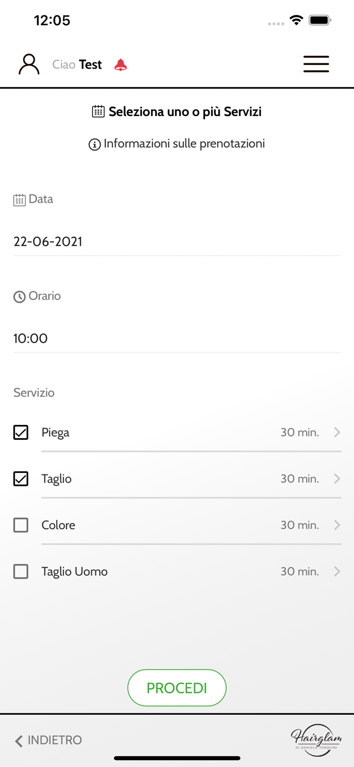This screenshot has height=767, width=354.
Task: Open notifications with the red bell
Action: pyautogui.click(x=121, y=65)
